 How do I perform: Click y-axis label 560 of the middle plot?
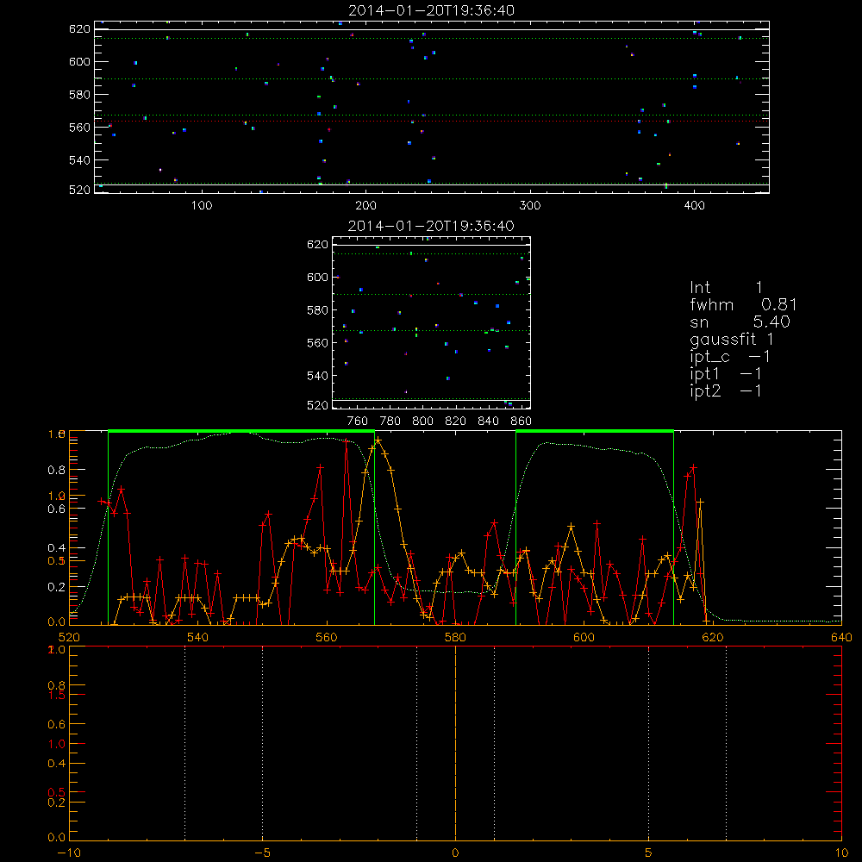(317, 343)
